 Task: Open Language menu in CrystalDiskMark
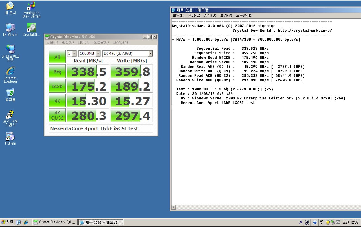pyautogui.click(x=120, y=42)
